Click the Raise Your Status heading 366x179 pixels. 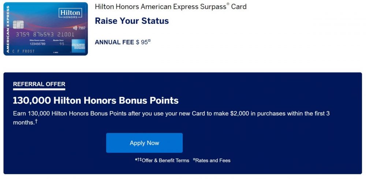(x=132, y=21)
